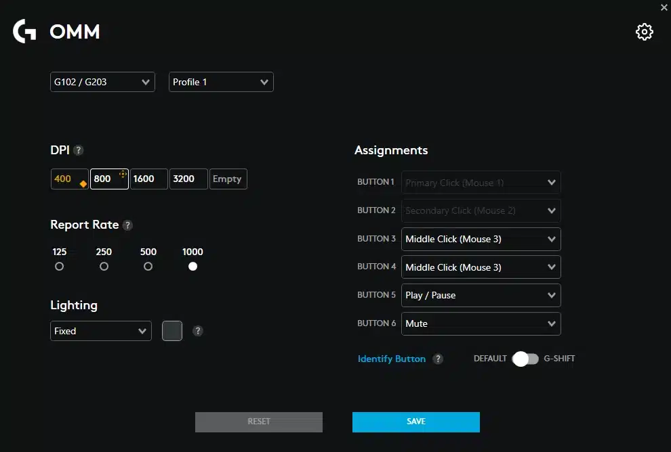This screenshot has width=671, height=452.
Task: Select the 1000 report rate
Action: pyautogui.click(x=192, y=266)
